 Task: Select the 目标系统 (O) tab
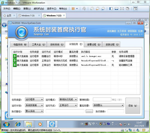tap(56, 44)
